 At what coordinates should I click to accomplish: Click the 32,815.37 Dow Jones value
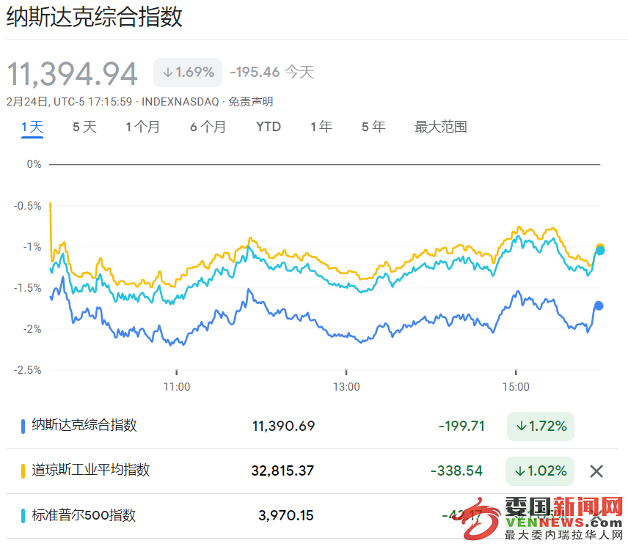pyautogui.click(x=282, y=471)
